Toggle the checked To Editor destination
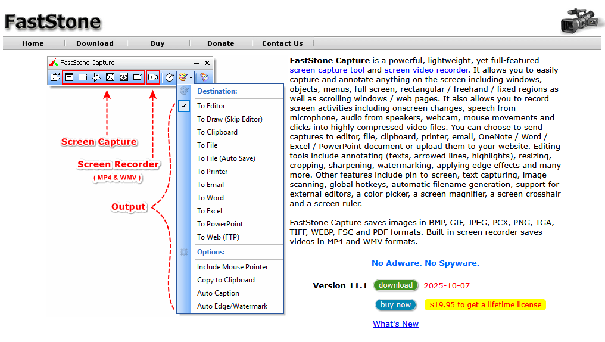This screenshot has width=605, height=342. click(211, 106)
